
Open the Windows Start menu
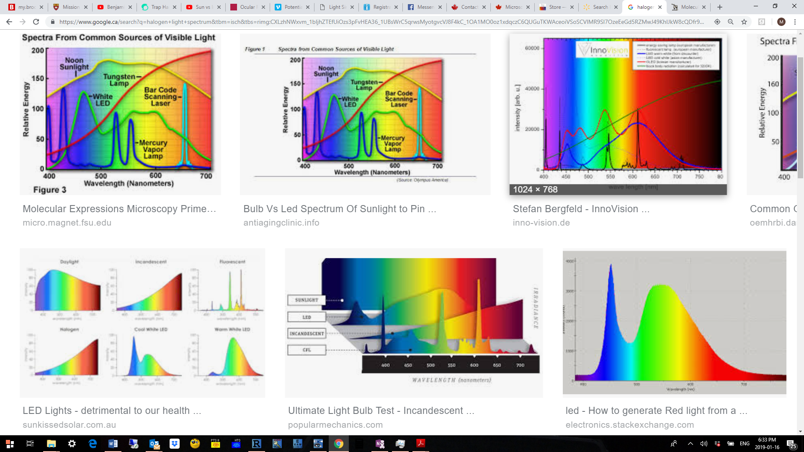[x=10, y=444]
